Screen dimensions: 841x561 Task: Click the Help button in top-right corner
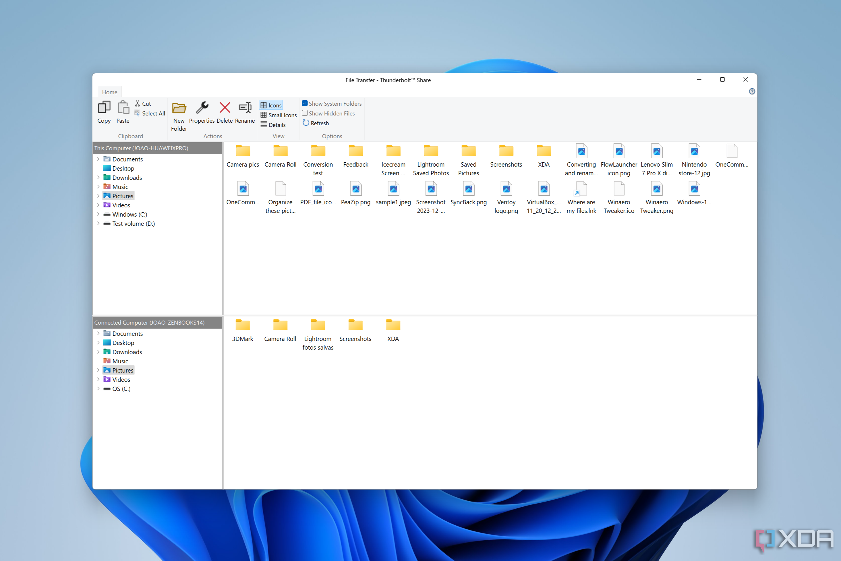click(751, 91)
